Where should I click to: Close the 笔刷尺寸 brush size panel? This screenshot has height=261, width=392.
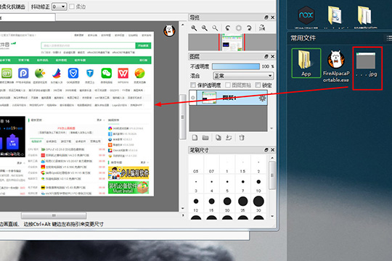pyautogui.click(x=272, y=150)
